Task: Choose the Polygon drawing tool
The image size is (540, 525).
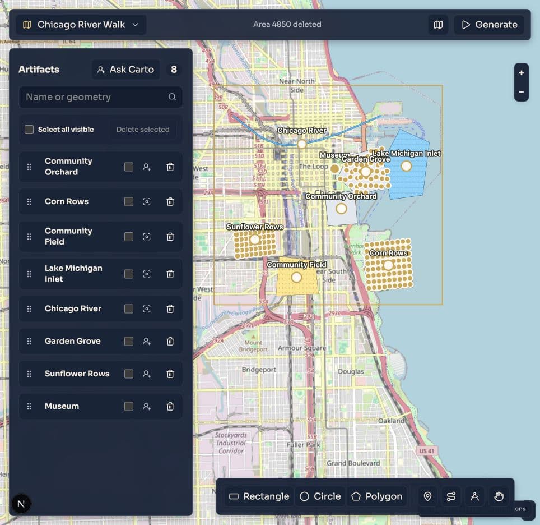Action: click(377, 496)
